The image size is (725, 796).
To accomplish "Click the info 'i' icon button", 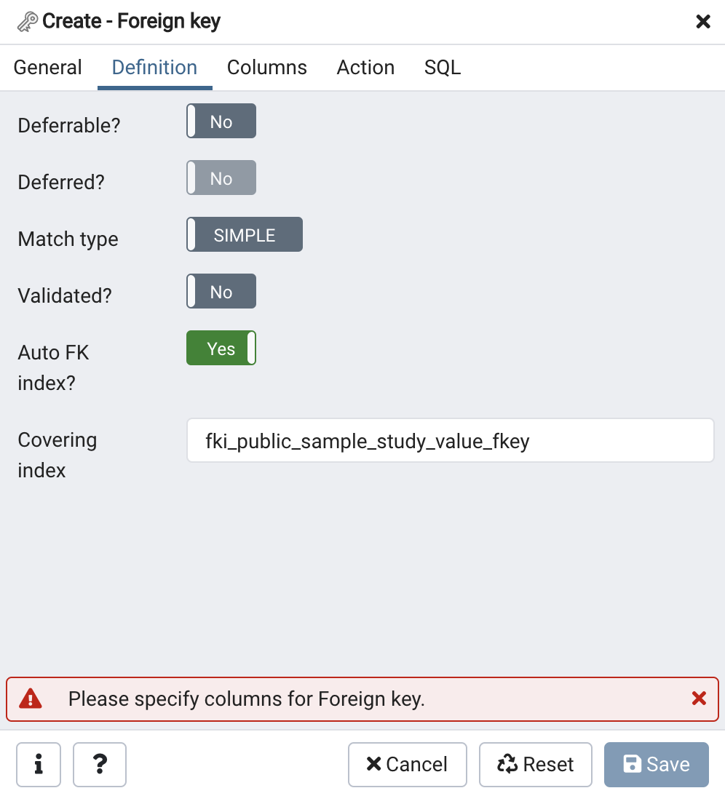I will [x=38, y=765].
